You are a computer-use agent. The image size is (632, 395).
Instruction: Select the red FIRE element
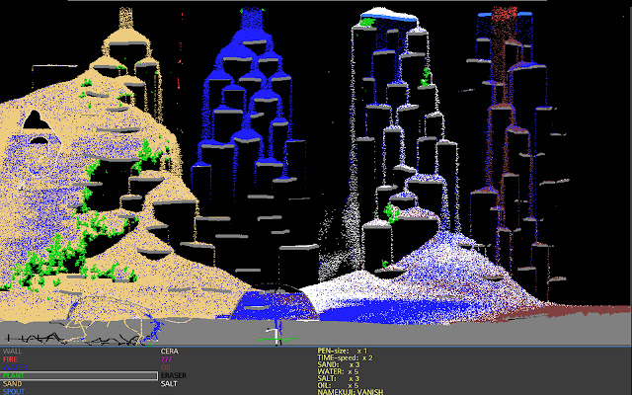[x=10, y=359]
